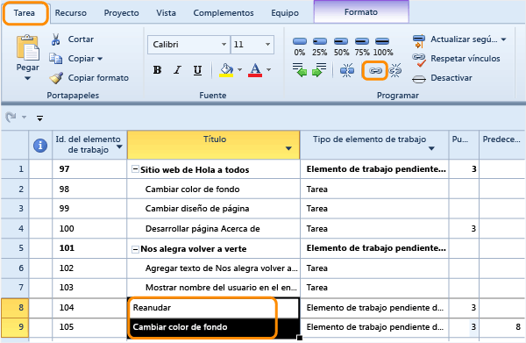
Task: Open the Calibri font name dropdown
Action: coord(224,45)
